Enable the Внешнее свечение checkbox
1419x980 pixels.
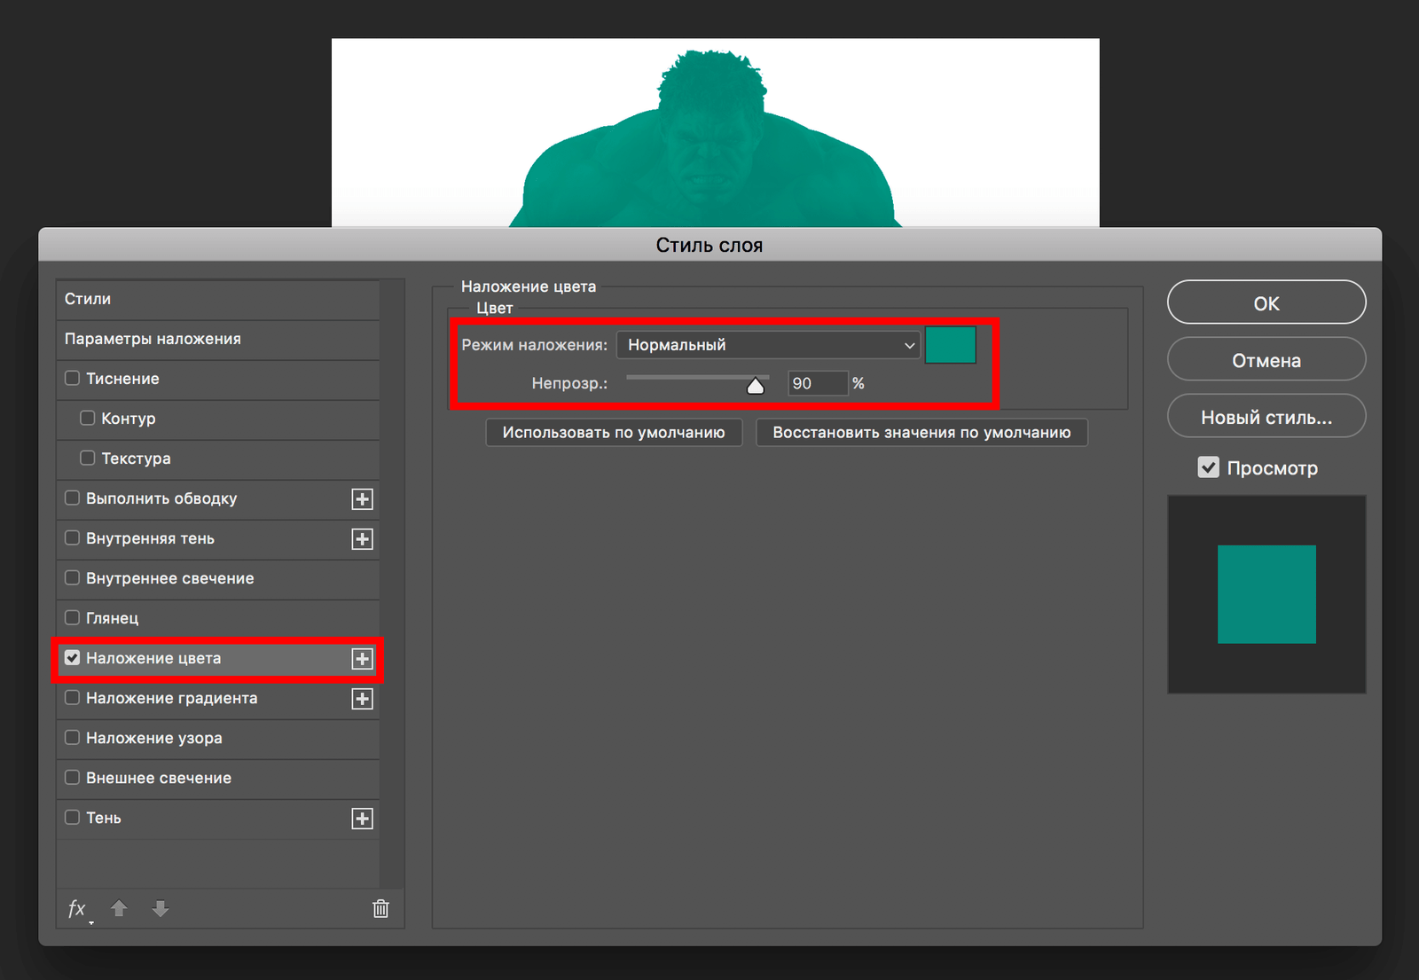tap(73, 778)
